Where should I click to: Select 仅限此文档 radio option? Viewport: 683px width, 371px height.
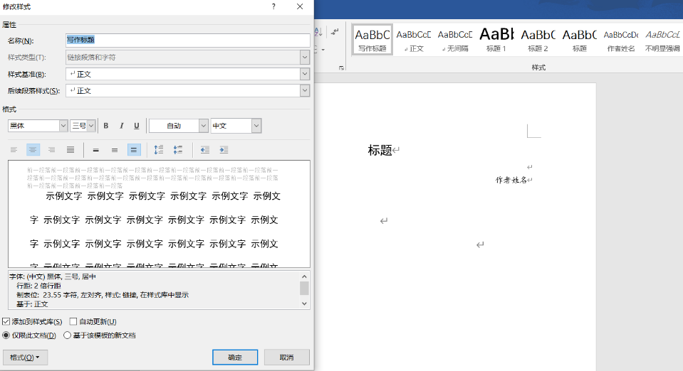(6, 335)
